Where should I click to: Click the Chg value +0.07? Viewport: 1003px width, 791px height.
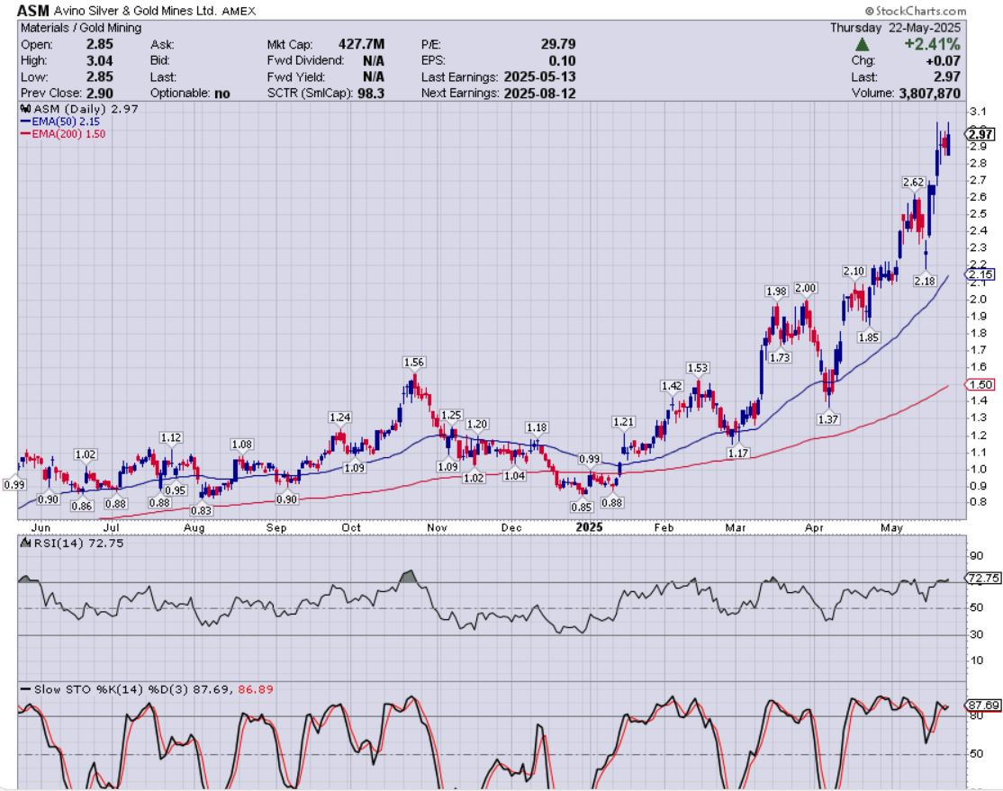(x=943, y=61)
